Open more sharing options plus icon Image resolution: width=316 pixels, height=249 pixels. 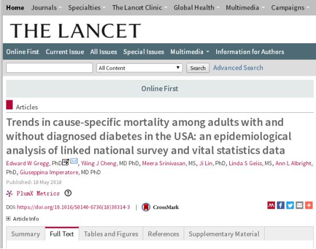pos(309,205)
